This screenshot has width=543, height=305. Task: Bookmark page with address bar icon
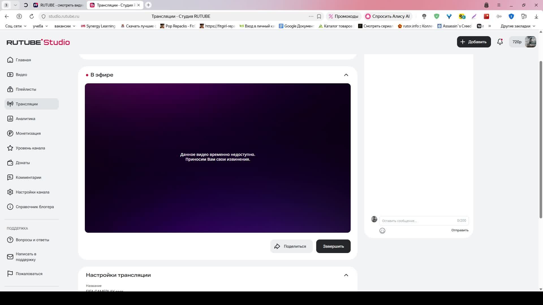[319, 16]
